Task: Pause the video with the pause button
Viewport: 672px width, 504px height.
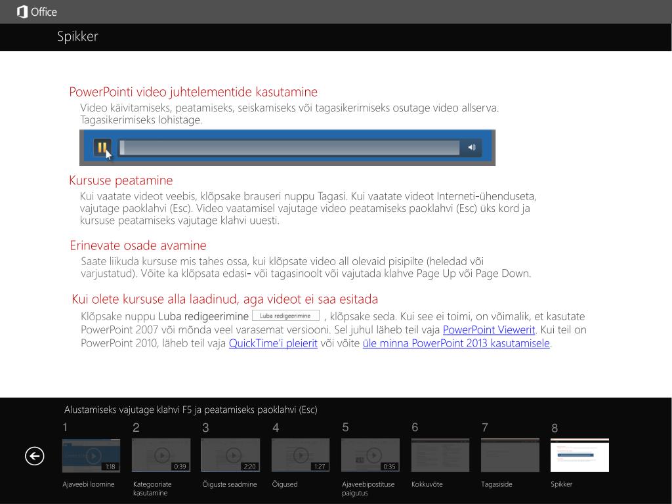Action: pyautogui.click(x=102, y=148)
